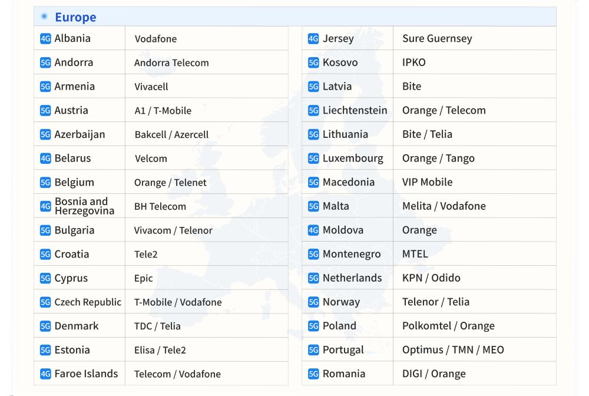Viewport: 589px width, 396px height.
Task: Select the blue bullet beside Europe heading
Action: point(44,16)
